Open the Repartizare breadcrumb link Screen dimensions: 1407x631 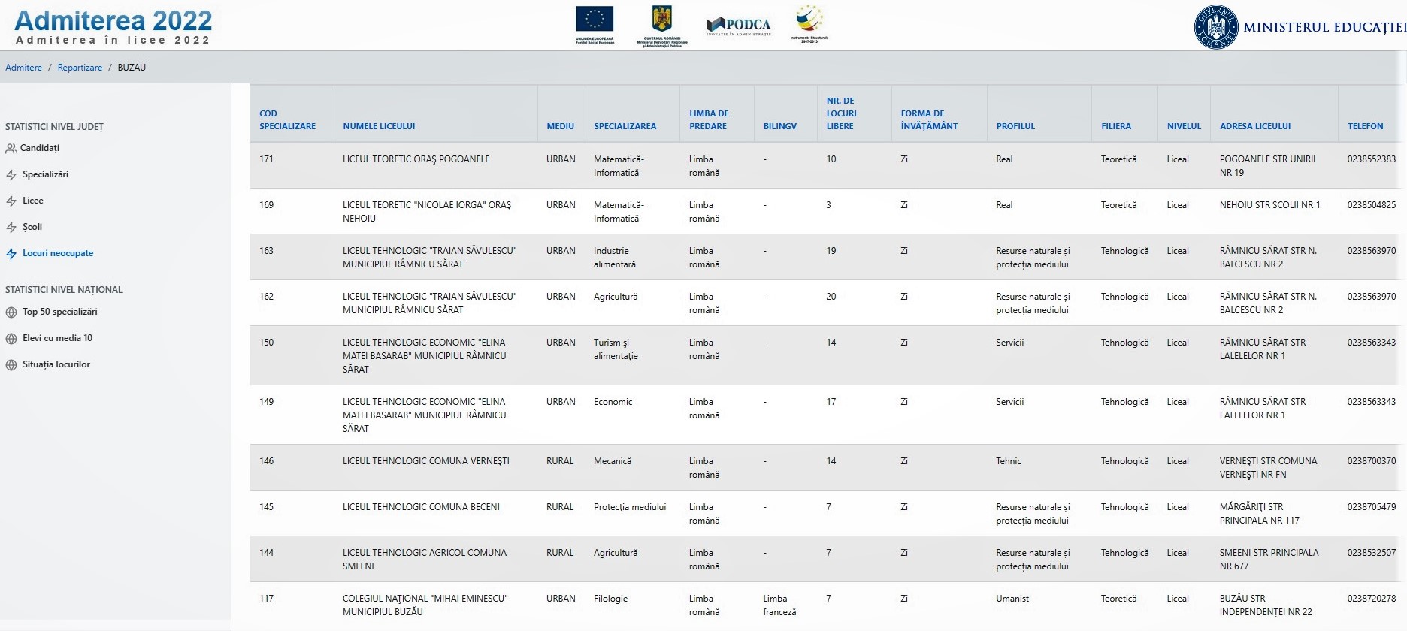click(80, 68)
